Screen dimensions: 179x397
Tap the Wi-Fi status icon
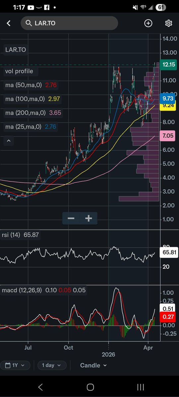(x=143, y=7)
